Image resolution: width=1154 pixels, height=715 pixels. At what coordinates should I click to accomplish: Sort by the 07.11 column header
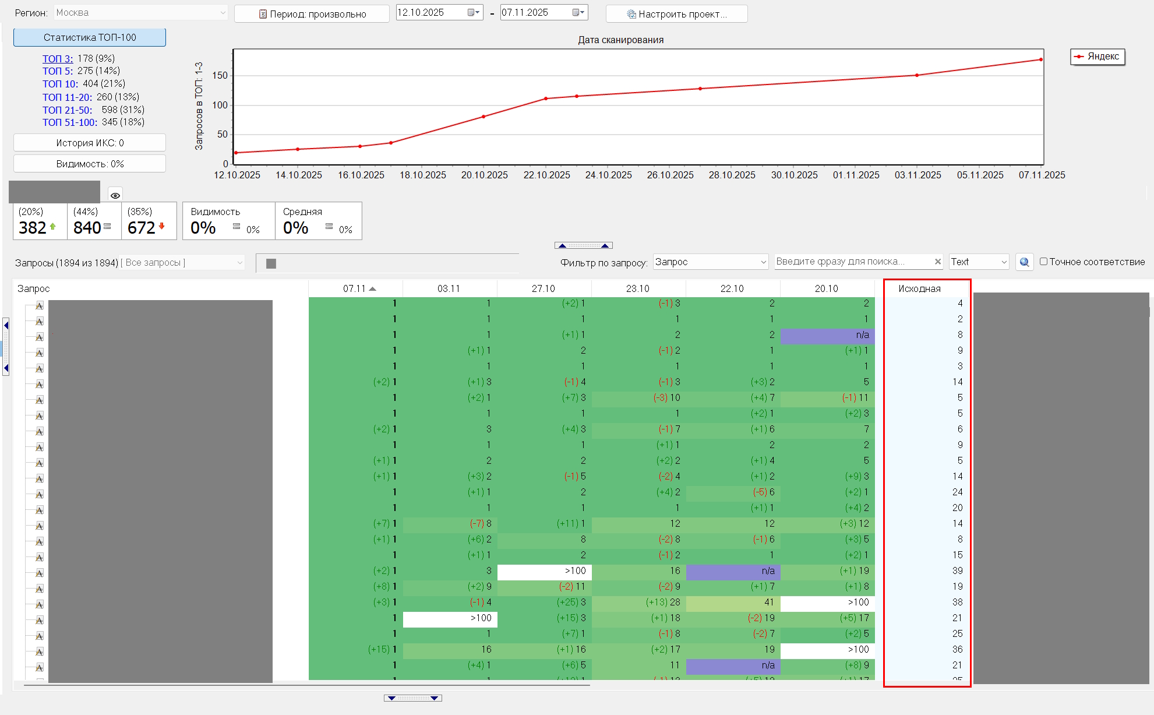pos(355,288)
